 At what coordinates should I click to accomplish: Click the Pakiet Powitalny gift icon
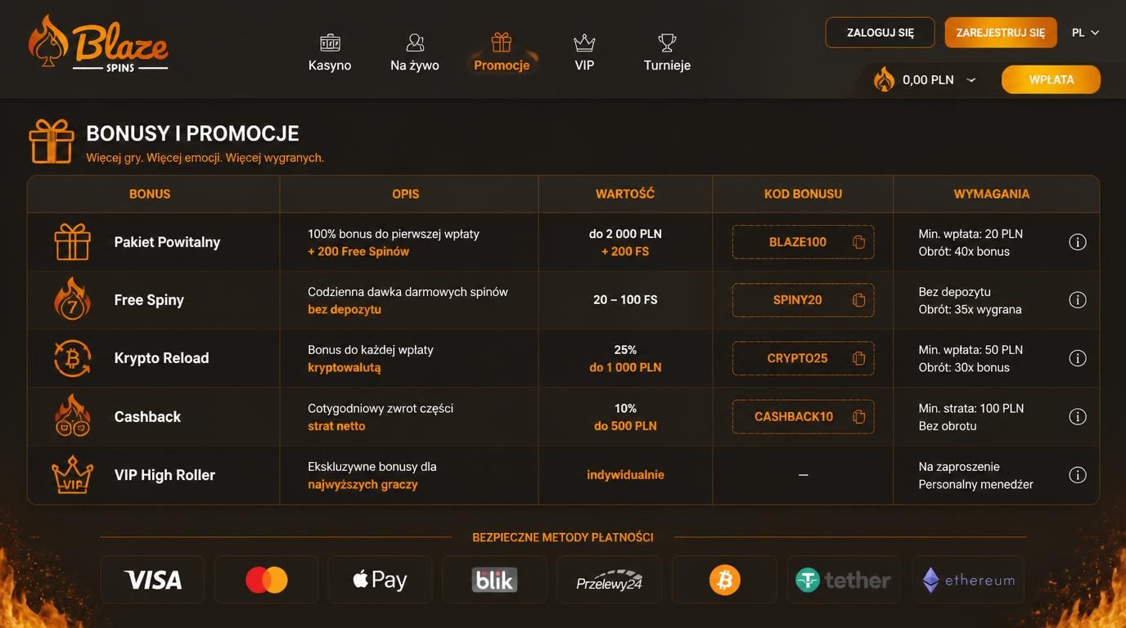(x=72, y=241)
